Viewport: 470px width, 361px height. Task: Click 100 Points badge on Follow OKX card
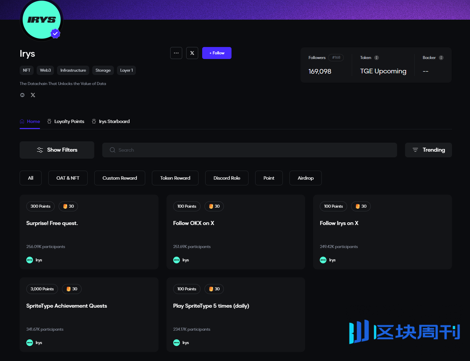(x=187, y=206)
